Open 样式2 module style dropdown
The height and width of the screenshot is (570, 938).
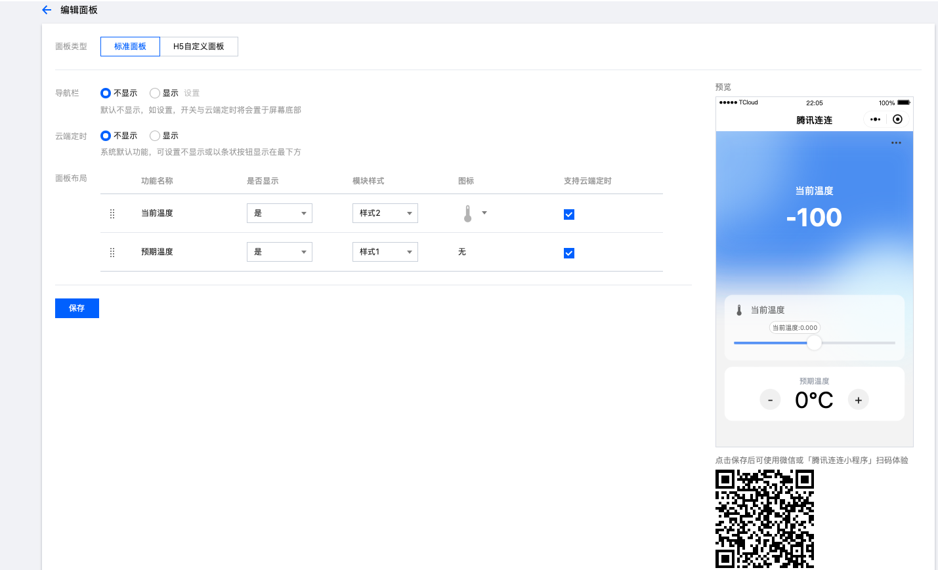point(385,213)
